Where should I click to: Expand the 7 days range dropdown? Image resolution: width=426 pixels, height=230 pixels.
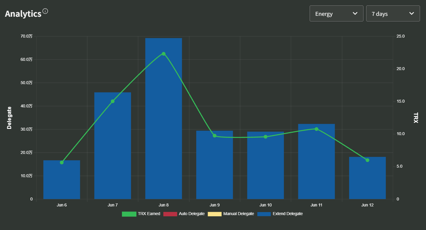click(x=393, y=13)
